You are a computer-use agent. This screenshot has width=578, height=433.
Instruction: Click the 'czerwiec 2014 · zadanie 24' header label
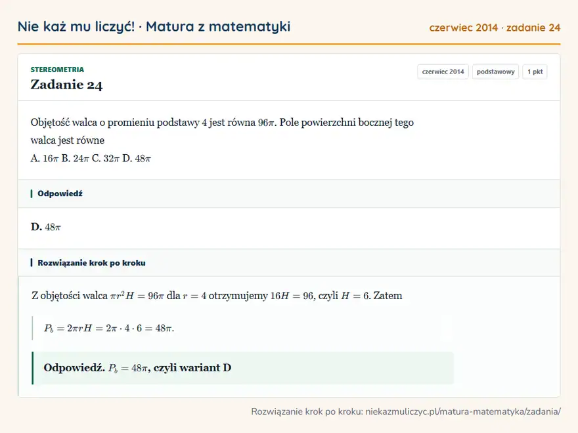[495, 28]
